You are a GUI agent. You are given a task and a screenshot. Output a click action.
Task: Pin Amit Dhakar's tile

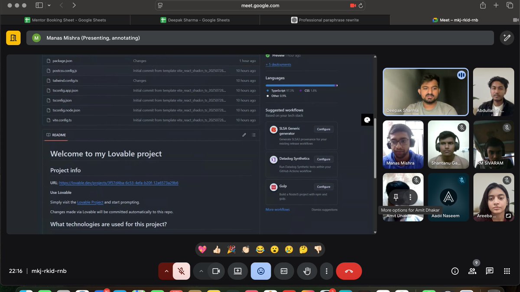coord(396,197)
